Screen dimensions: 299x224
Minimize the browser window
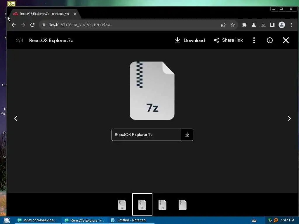[274, 9]
